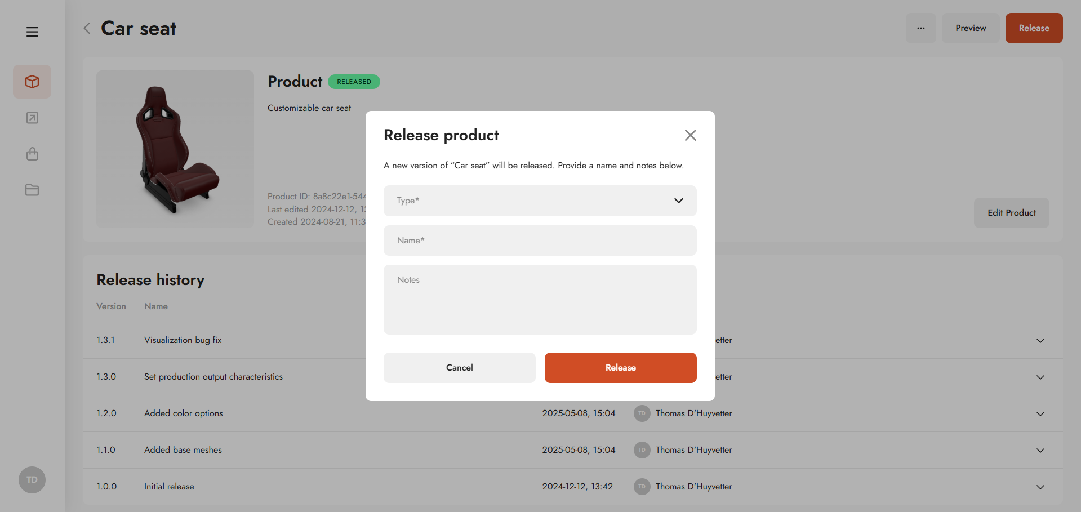Image resolution: width=1081 pixels, height=512 pixels.
Task: Open the folder icon in sidebar
Action: click(32, 190)
